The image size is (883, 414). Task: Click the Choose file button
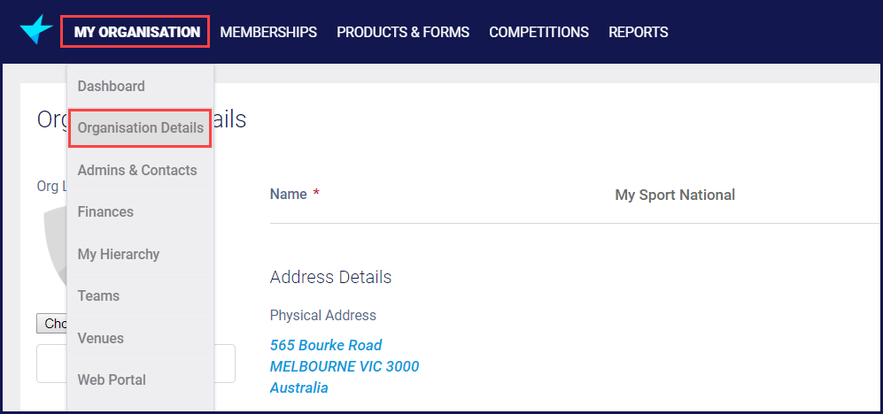point(51,323)
